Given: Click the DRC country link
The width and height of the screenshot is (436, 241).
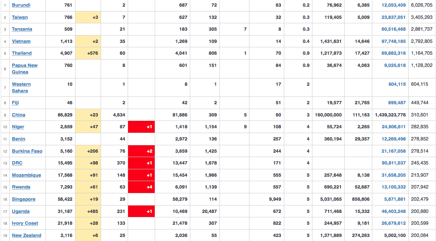Looking at the screenshot, I should [17, 163].
